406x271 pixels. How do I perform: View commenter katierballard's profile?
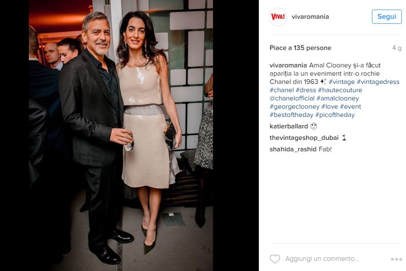tap(289, 126)
